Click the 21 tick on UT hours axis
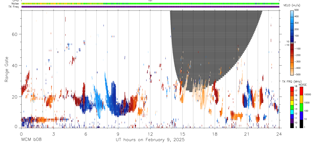This screenshot has height=145, width=314. pos(247,134)
